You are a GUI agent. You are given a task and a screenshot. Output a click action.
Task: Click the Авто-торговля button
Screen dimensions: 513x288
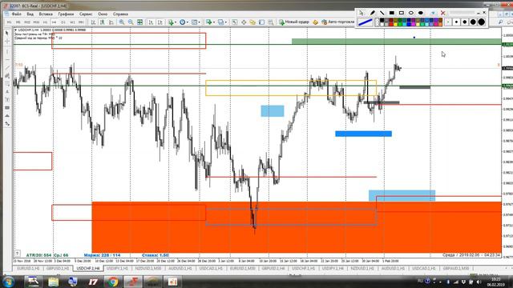tap(338, 22)
